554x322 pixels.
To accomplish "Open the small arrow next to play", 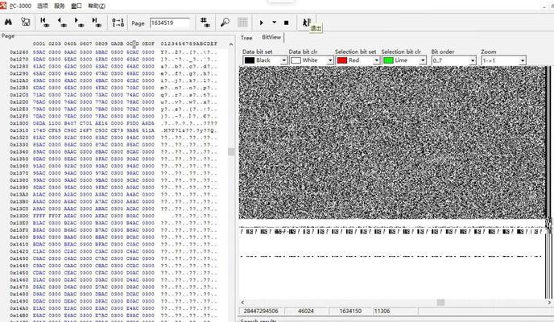I will click(274, 23).
